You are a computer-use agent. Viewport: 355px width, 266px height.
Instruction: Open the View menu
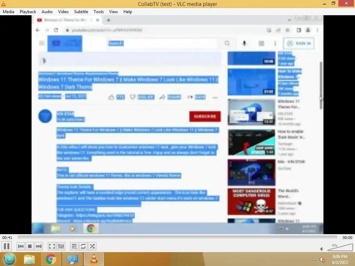(113, 12)
